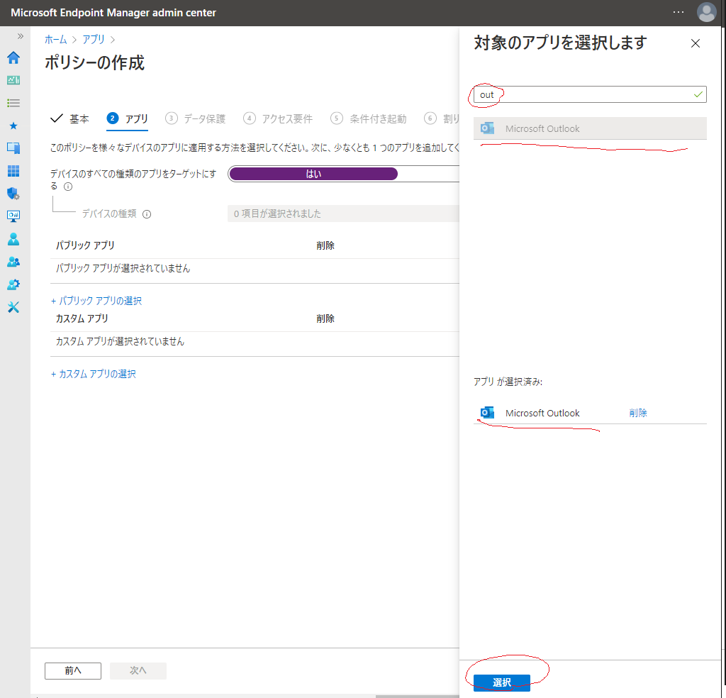
Task: Open Endpoint security shield icon
Action: click(x=13, y=194)
